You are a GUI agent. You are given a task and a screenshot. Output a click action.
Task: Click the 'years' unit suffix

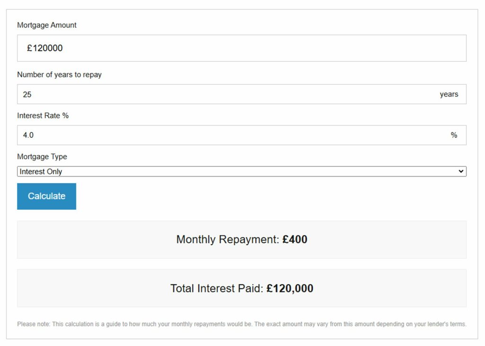(449, 94)
